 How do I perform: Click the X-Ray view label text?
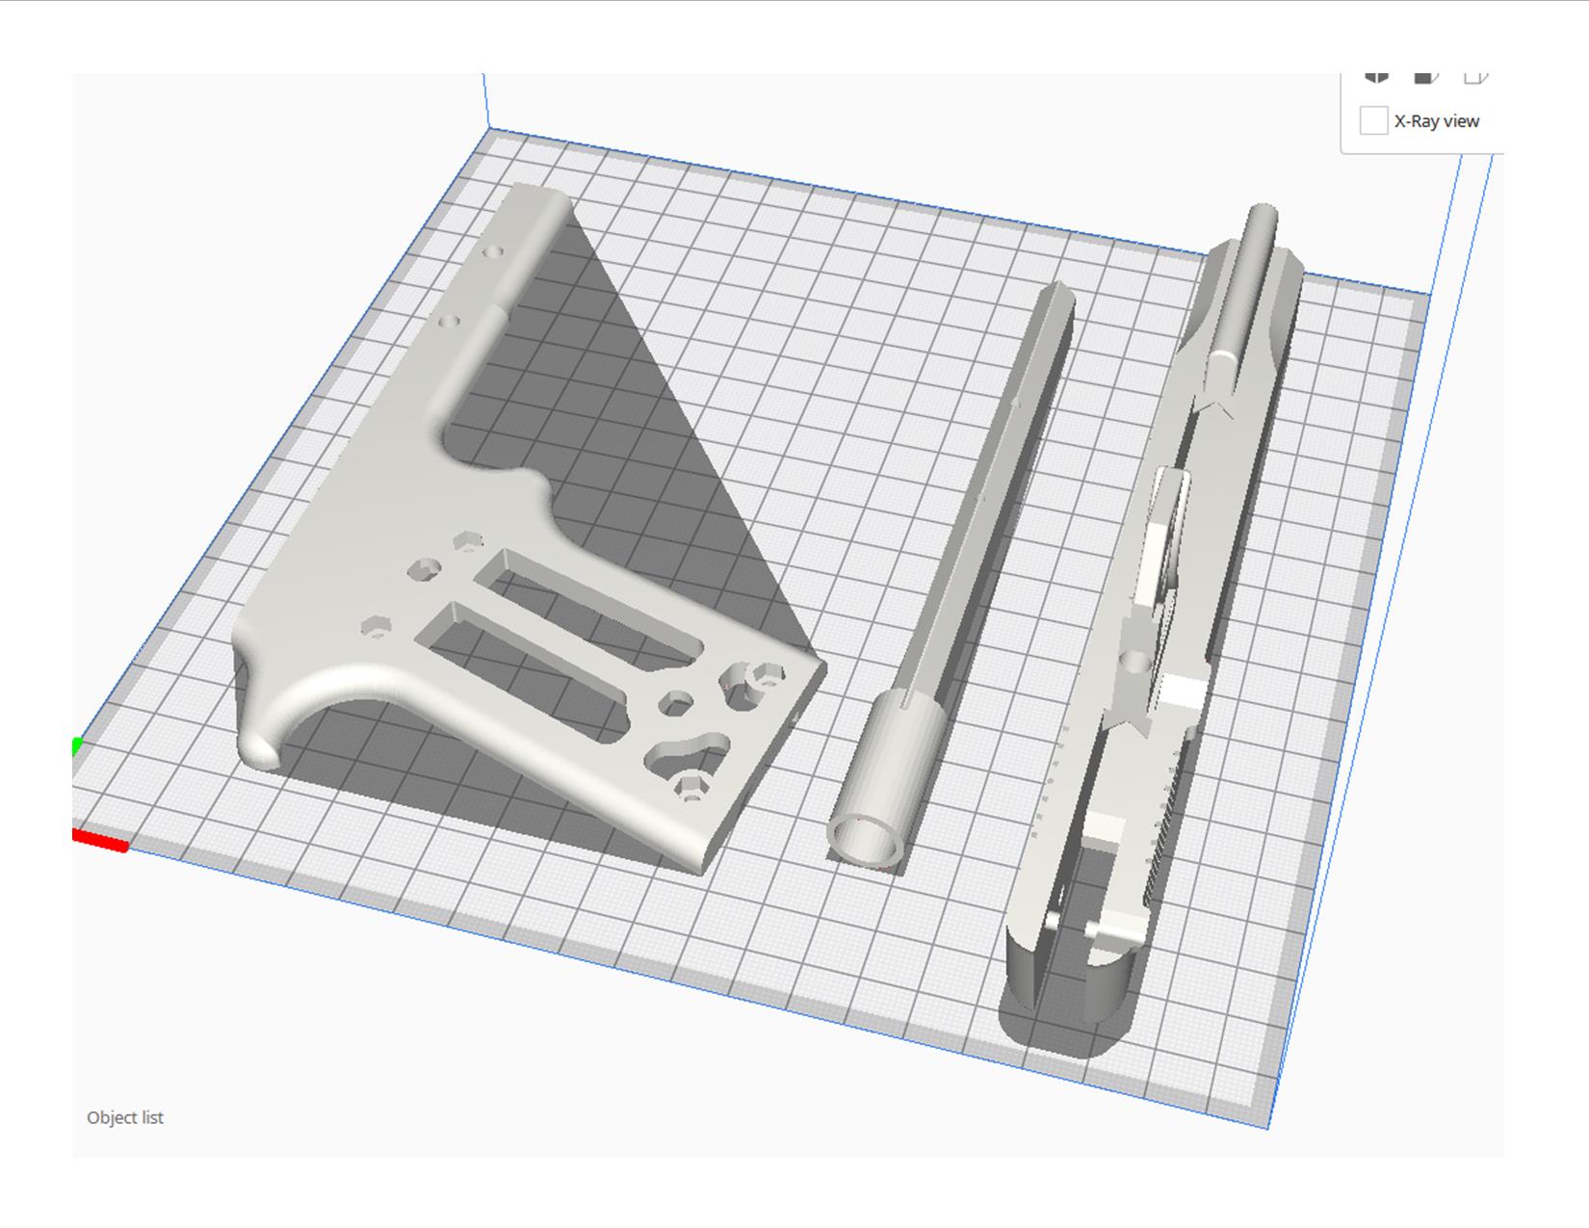(1436, 121)
